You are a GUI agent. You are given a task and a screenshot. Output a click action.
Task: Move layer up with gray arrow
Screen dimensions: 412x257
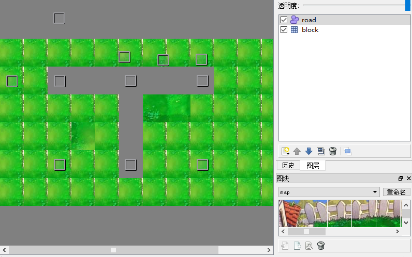point(297,151)
